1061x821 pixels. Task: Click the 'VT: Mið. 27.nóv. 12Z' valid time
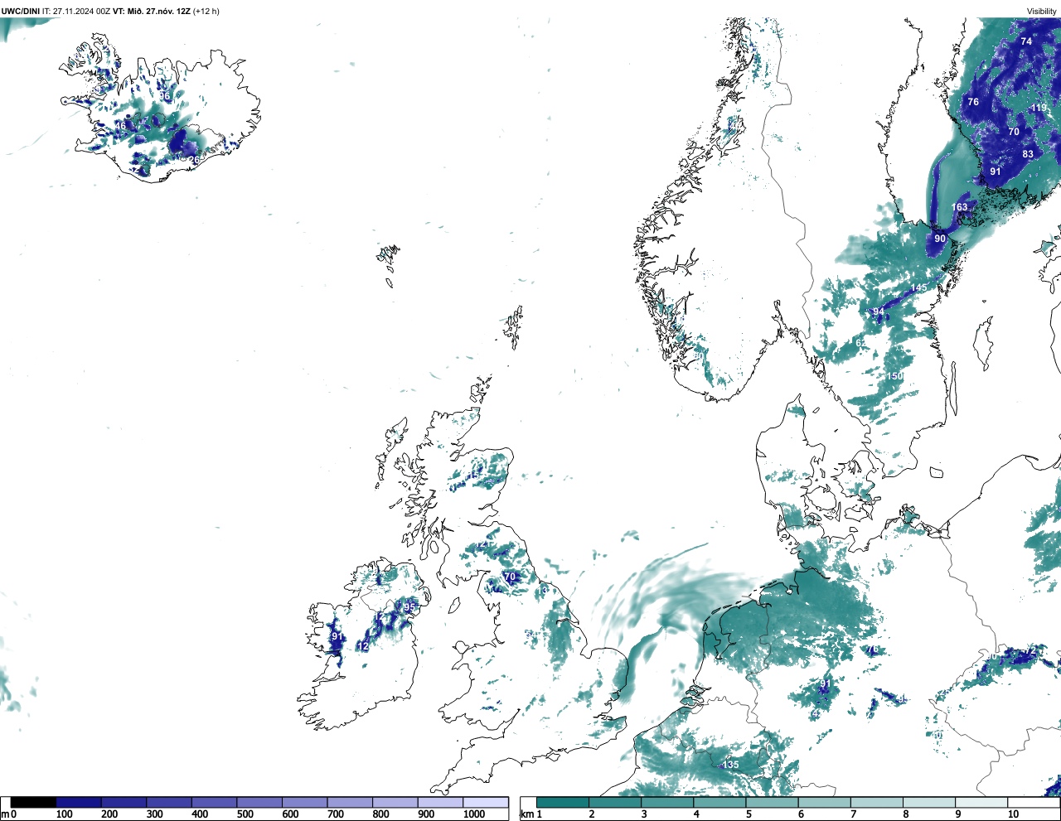pyautogui.click(x=151, y=12)
